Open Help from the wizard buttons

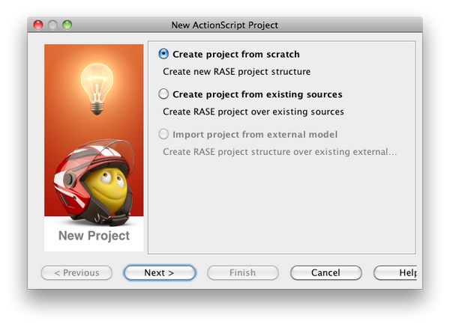[x=395, y=272]
